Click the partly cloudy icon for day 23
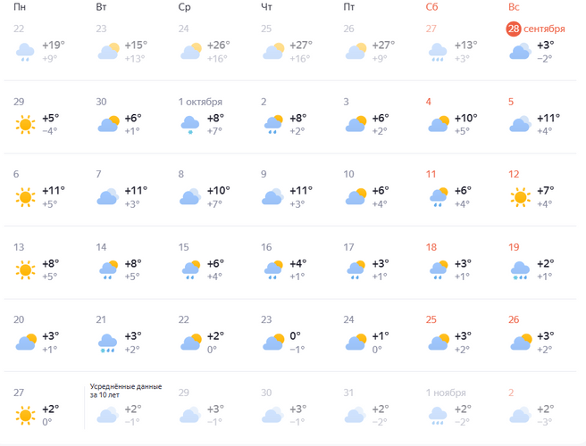The image size is (586, 446). click(x=272, y=342)
